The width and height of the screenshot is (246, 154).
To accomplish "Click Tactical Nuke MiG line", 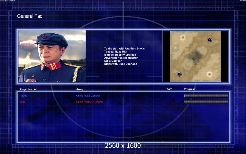I will pos(116,52).
